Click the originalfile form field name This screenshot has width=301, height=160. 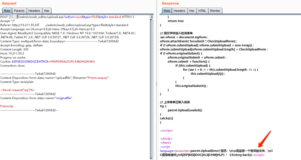pyautogui.click(x=64, y=98)
